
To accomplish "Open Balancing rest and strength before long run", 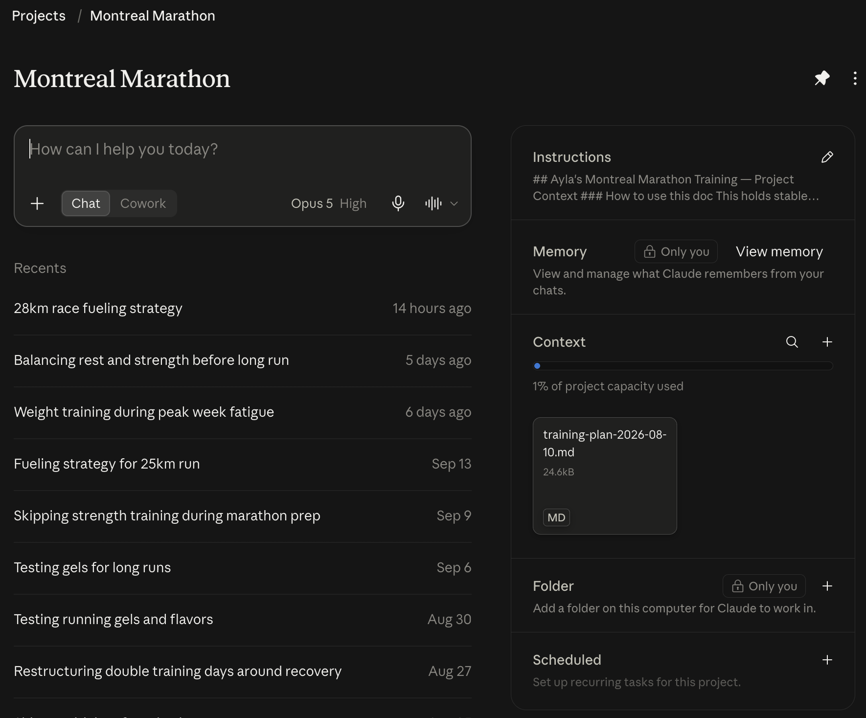I will pyautogui.click(x=242, y=360).
